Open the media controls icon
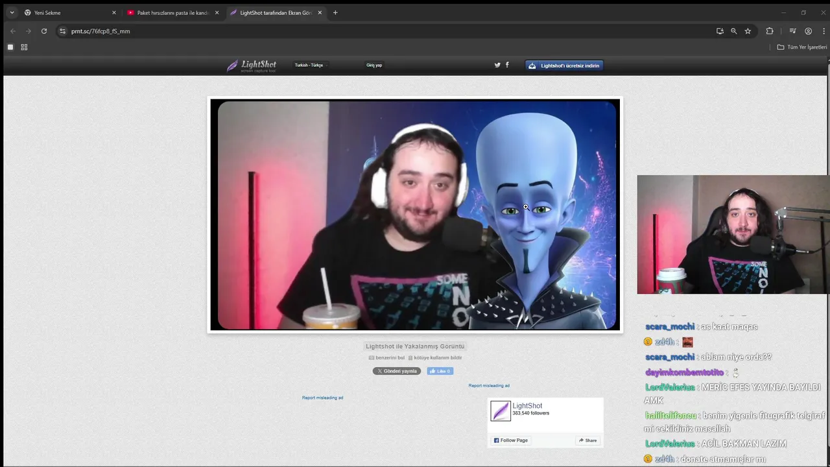Image resolution: width=830 pixels, height=467 pixels. click(792, 31)
